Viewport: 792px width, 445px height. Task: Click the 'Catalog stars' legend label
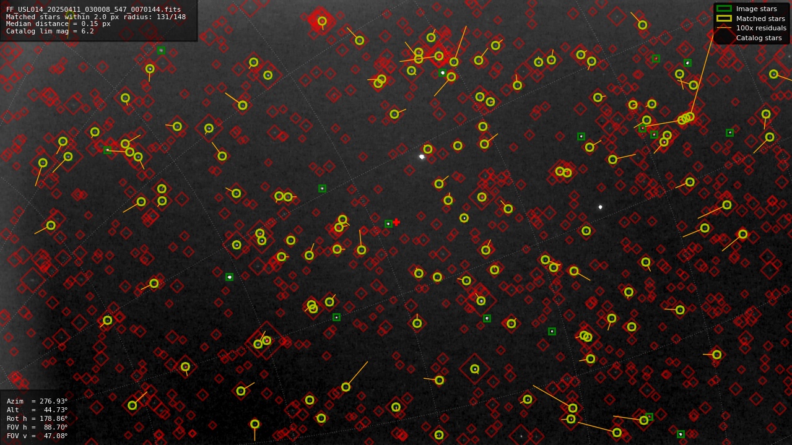tap(759, 38)
